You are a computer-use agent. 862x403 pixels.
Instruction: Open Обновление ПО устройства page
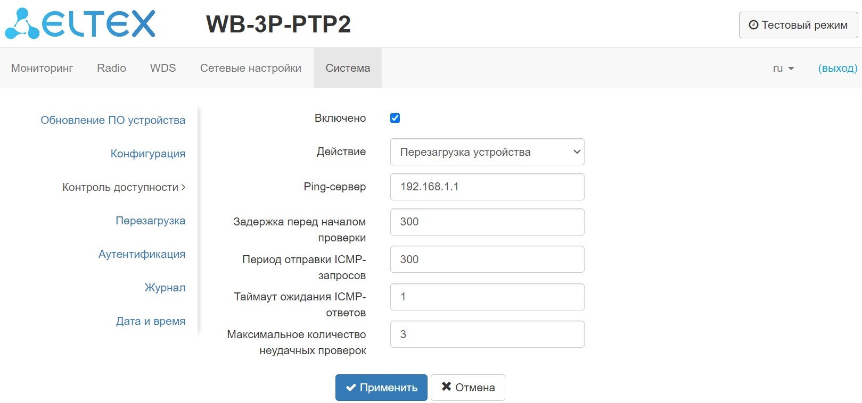coord(113,120)
